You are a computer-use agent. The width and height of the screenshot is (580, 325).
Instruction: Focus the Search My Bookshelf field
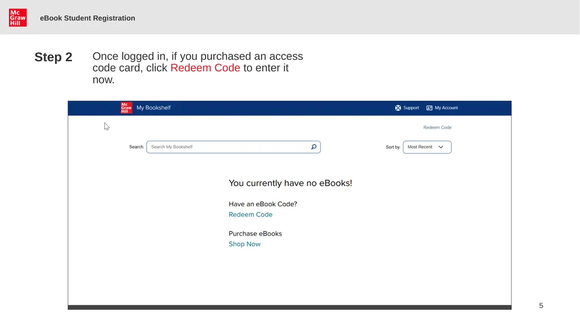[233, 147]
